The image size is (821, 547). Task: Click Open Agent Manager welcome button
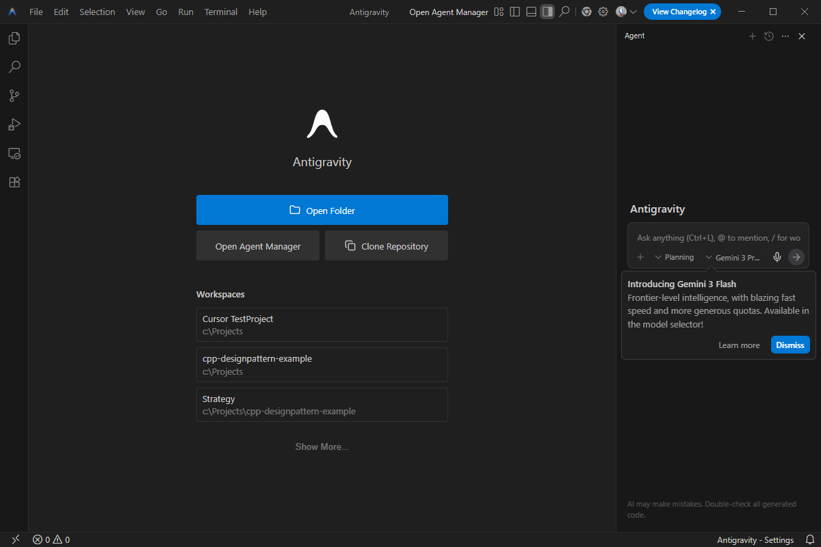point(258,245)
